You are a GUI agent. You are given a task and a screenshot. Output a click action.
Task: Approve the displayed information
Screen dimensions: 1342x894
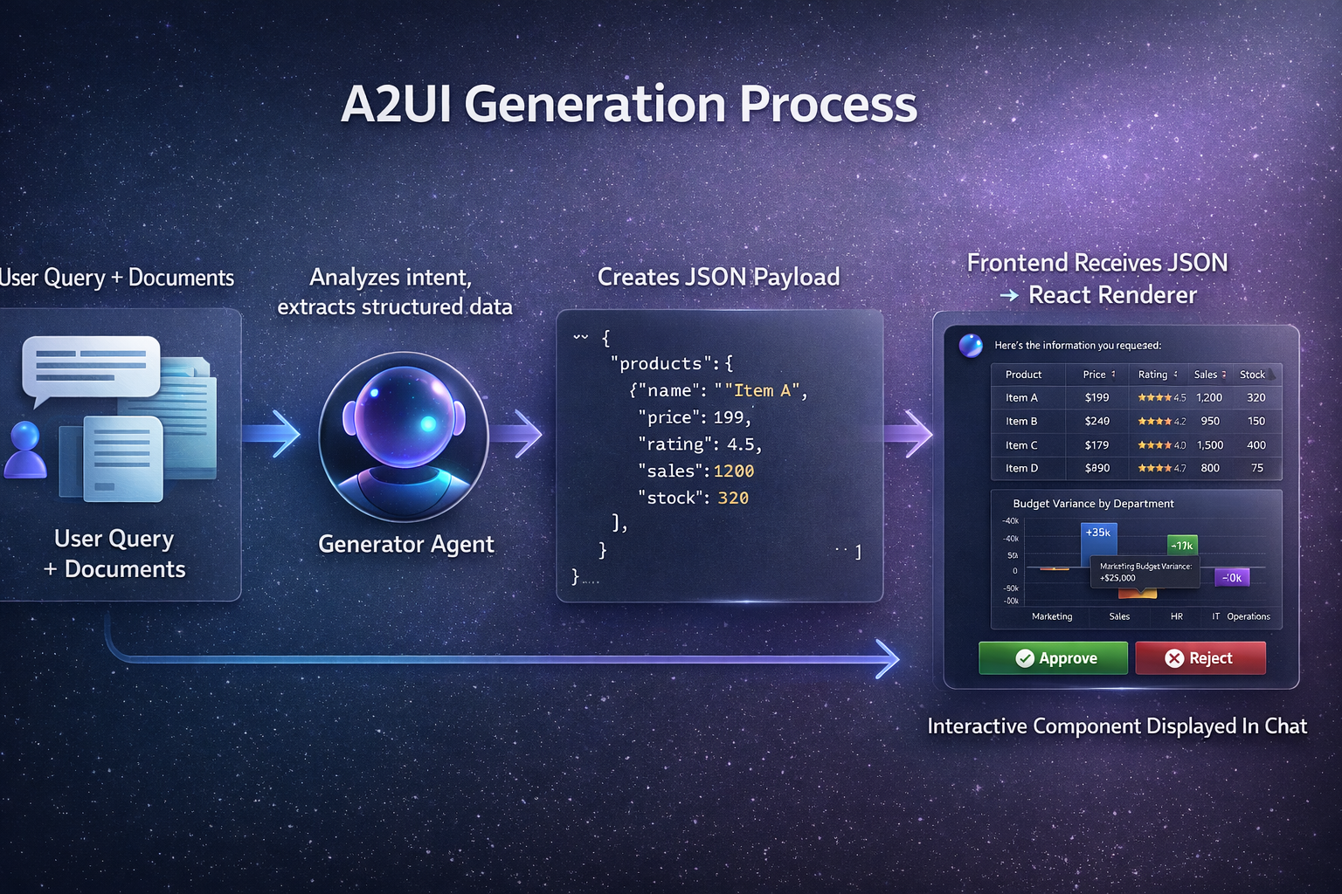click(1053, 658)
